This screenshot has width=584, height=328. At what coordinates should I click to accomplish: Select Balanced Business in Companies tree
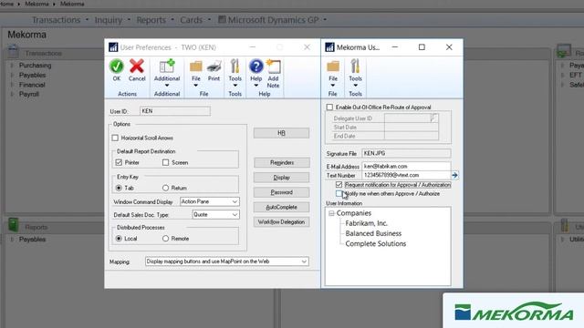click(x=373, y=233)
